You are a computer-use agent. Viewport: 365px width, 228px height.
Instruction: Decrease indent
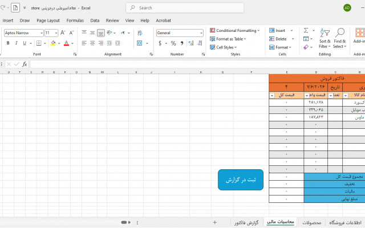click(109, 43)
